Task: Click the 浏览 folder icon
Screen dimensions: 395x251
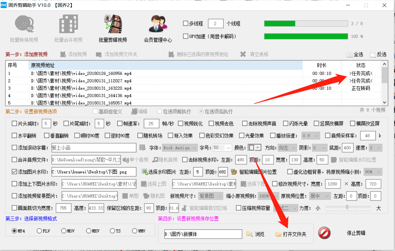Action: click(250, 234)
